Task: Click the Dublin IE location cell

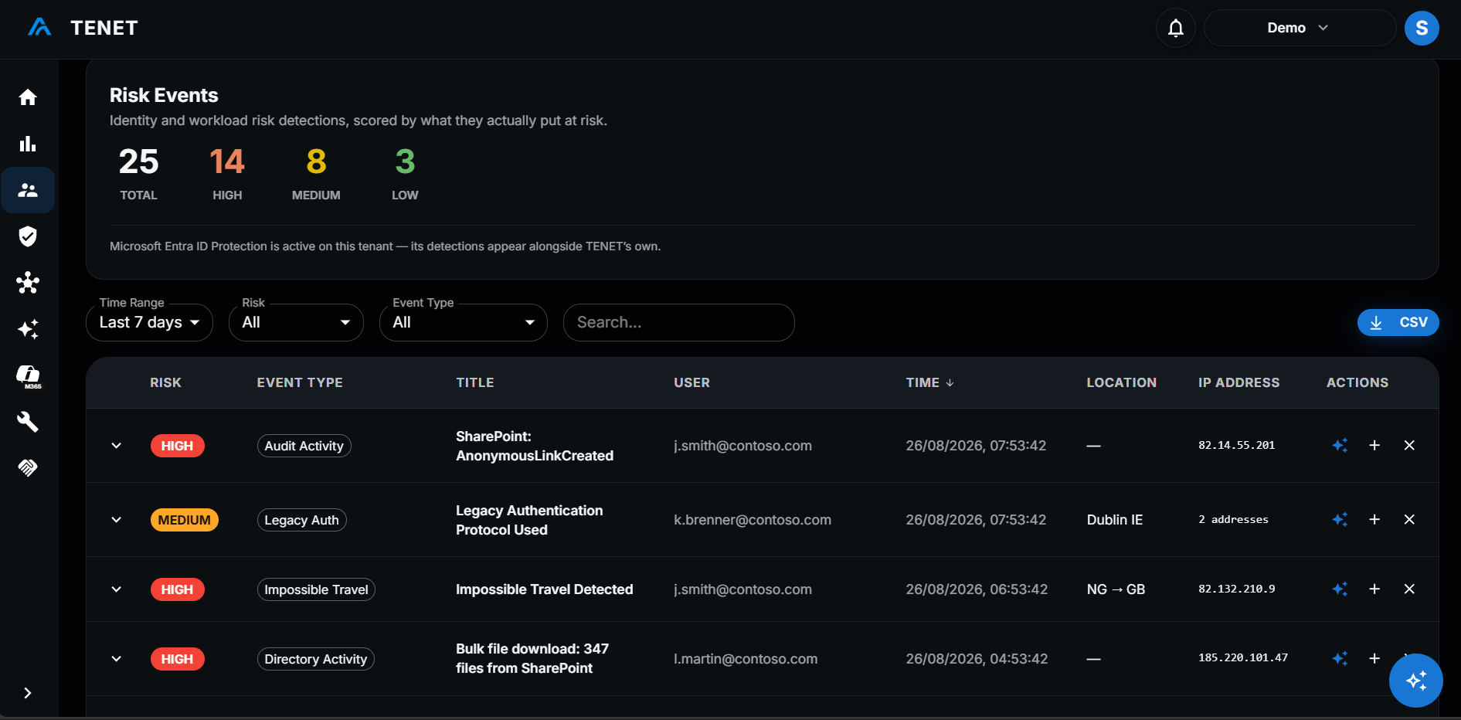Action: [1114, 520]
